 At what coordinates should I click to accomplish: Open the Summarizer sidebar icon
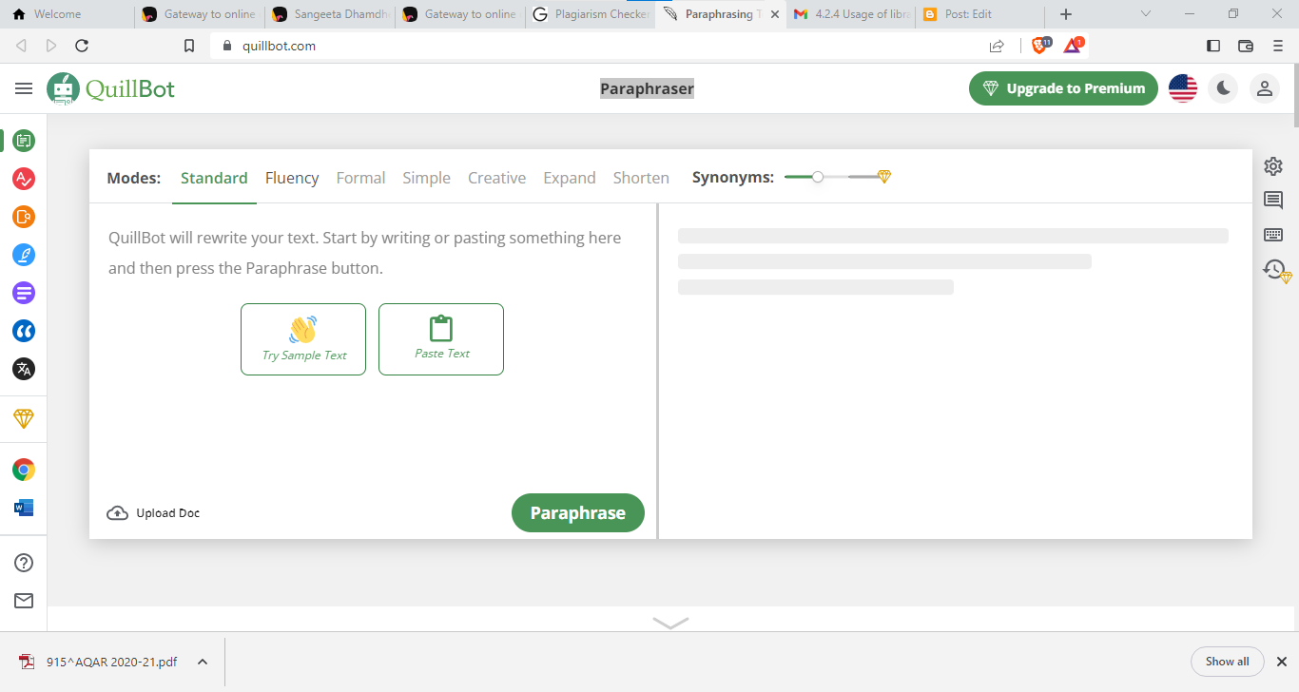[24, 293]
